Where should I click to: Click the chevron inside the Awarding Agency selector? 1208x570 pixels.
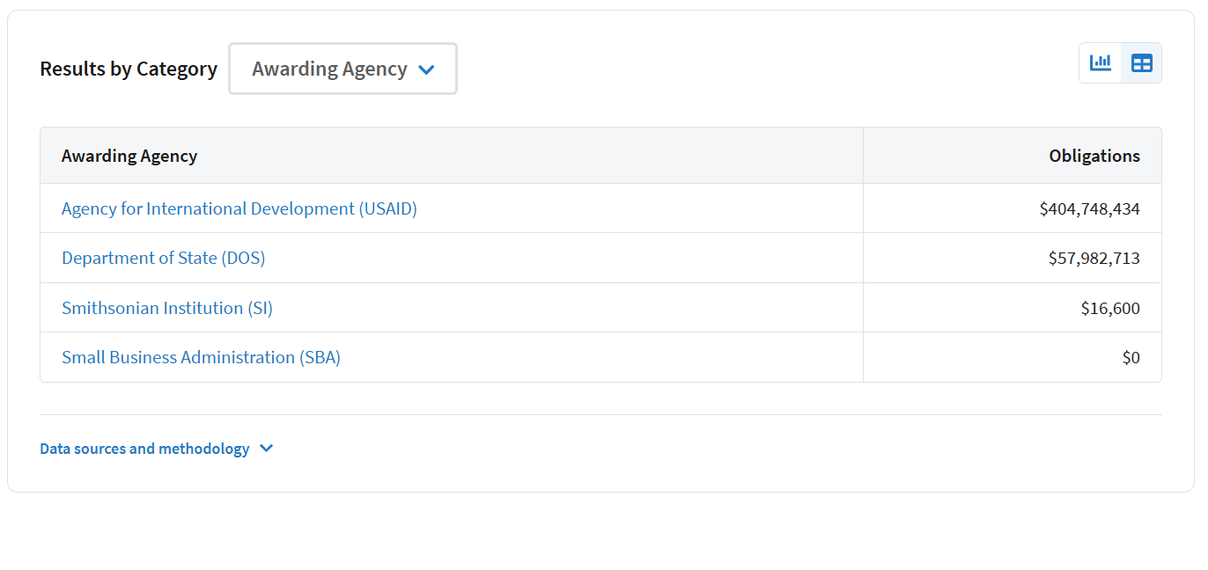(x=426, y=69)
